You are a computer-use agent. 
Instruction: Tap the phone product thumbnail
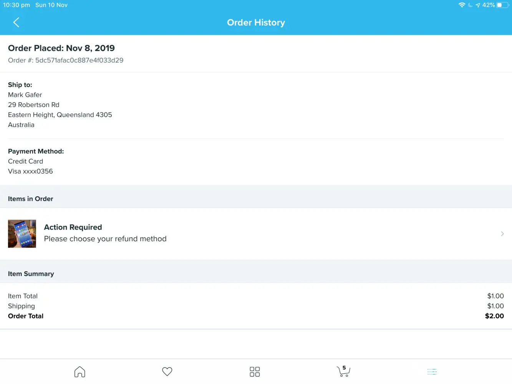[x=22, y=234]
